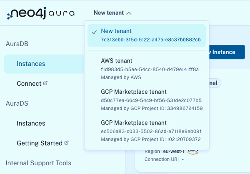Click the tenant ID ec506a83-c033-5502-86ad-e7118e9eb09f
250x174 pixels.
[151, 132]
